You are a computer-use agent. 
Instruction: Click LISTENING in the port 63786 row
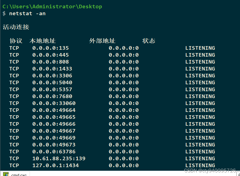200,152
